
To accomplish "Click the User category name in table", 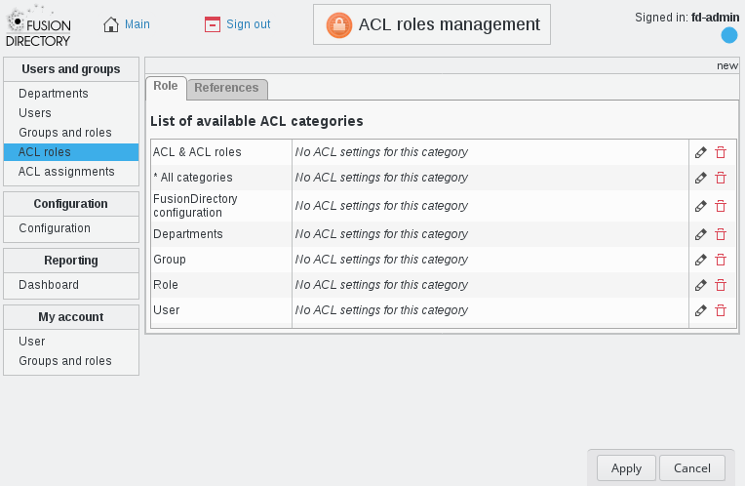I will 167,310.
